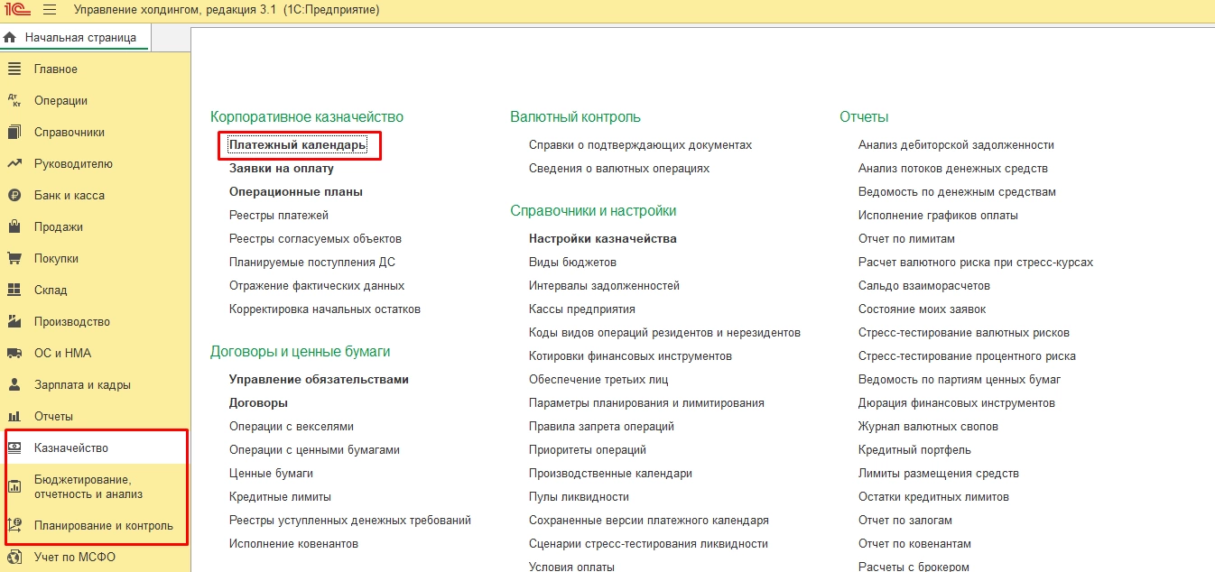Click the home icon on Начальная страница tab
Screen dimensions: 1215x572
point(10,38)
